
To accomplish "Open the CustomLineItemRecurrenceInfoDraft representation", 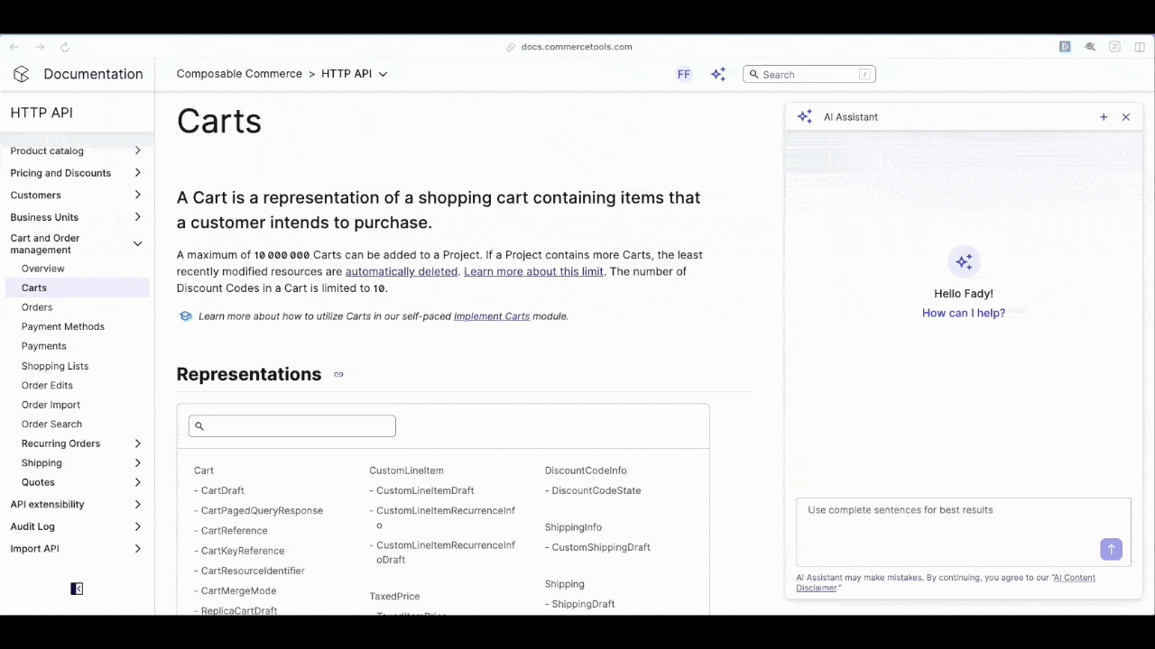I will click(446, 553).
